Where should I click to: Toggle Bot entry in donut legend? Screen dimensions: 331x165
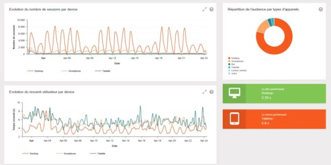tap(231, 64)
